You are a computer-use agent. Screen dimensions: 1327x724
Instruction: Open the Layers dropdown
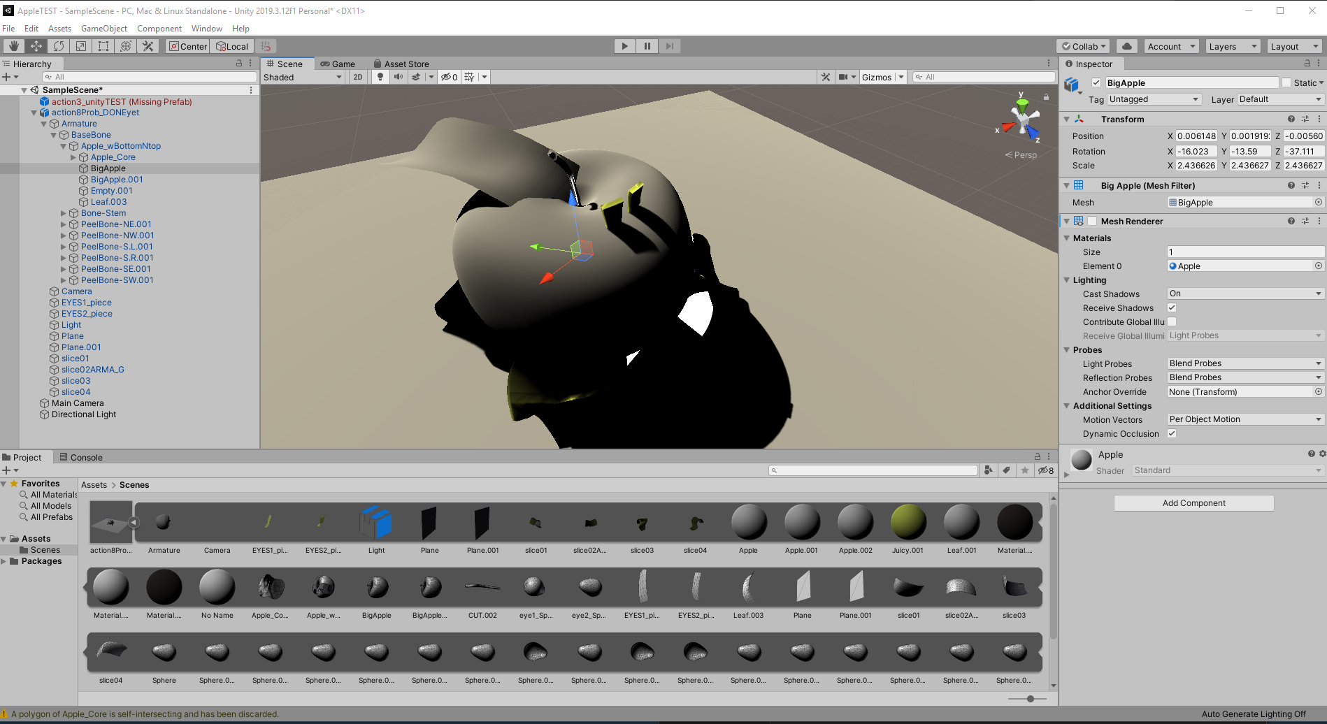pyautogui.click(x=1232, y=46)
